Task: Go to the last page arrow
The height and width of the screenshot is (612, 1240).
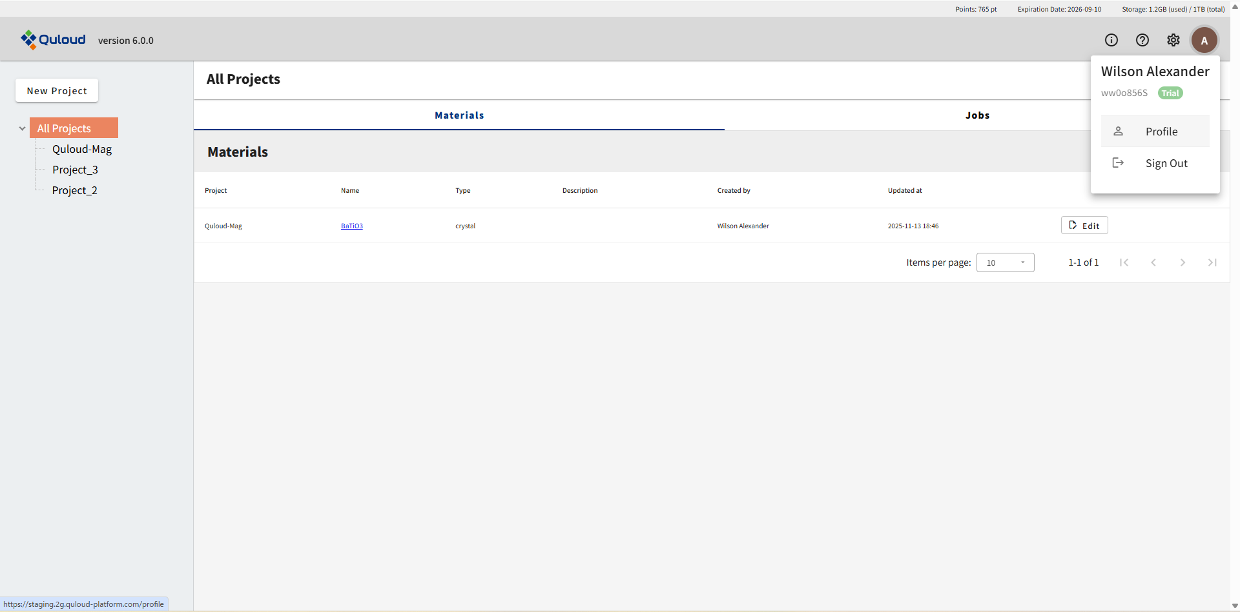Action: (x=1212, y=262)
